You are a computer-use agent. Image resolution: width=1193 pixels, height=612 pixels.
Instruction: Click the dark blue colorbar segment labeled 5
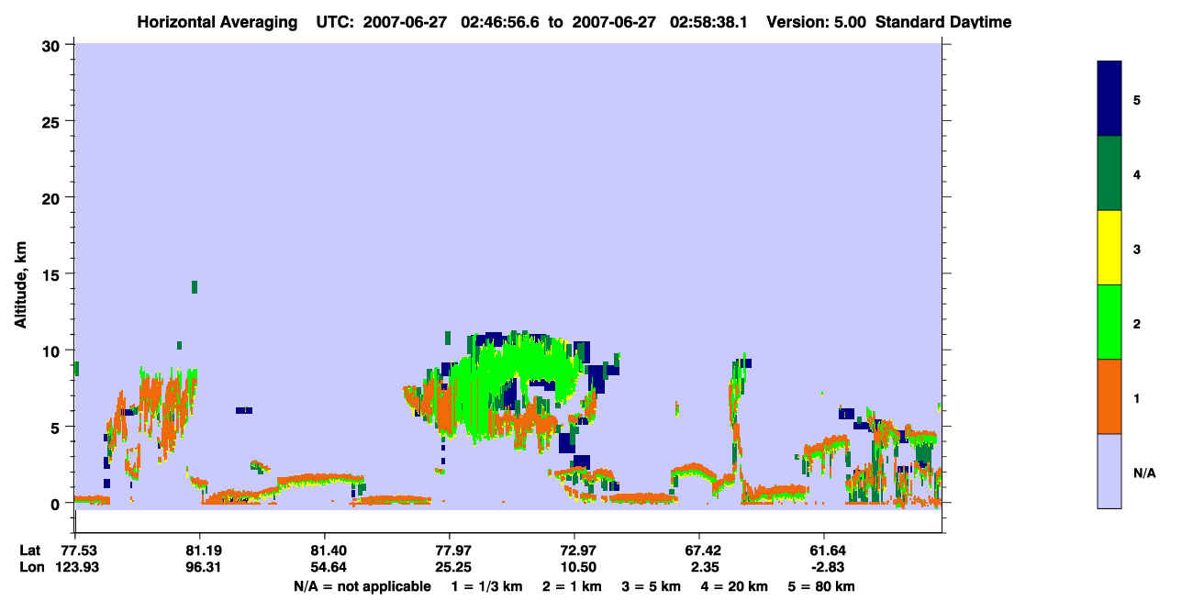(x=1109, y=99)
